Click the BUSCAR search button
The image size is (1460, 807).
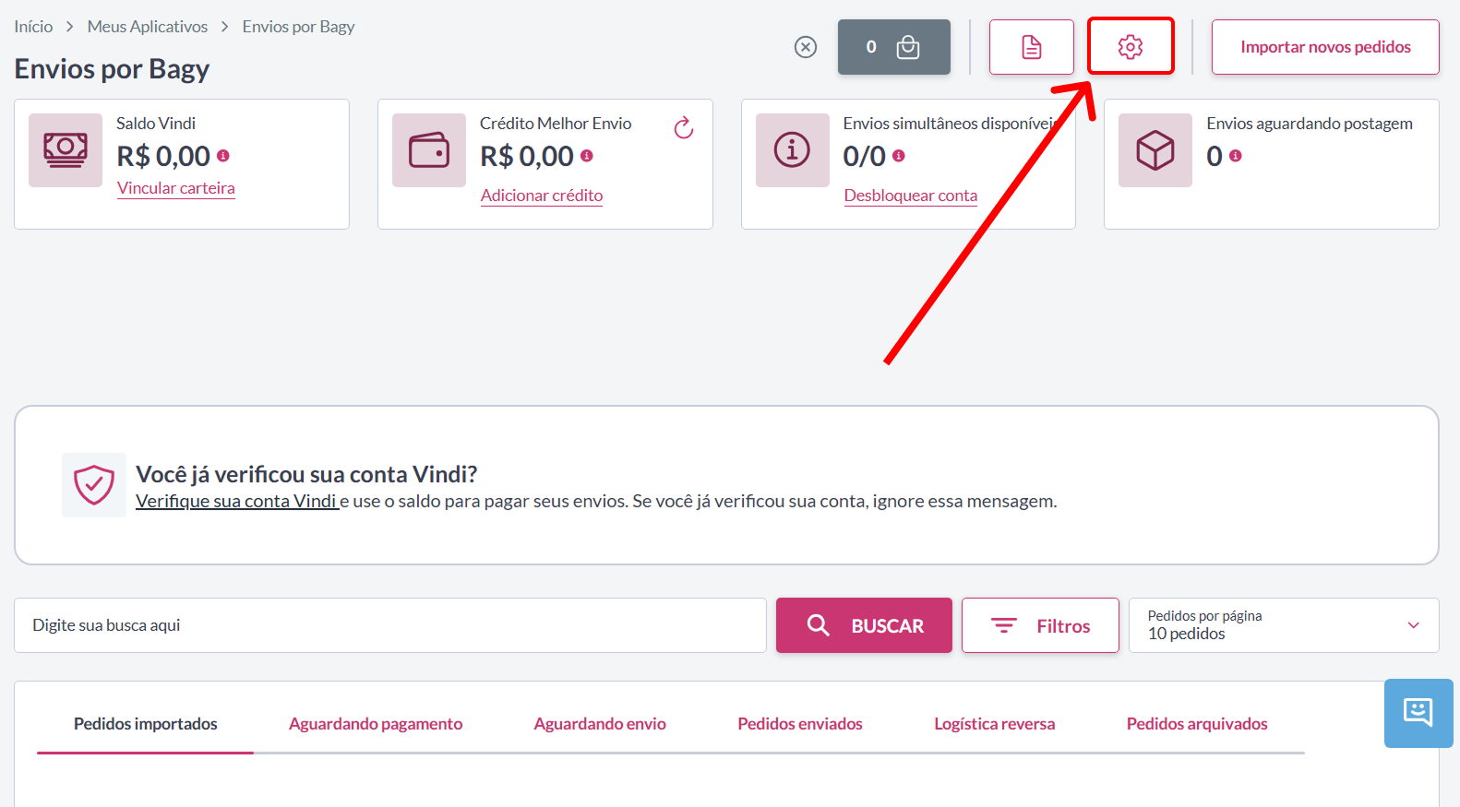tap(864, 625)
